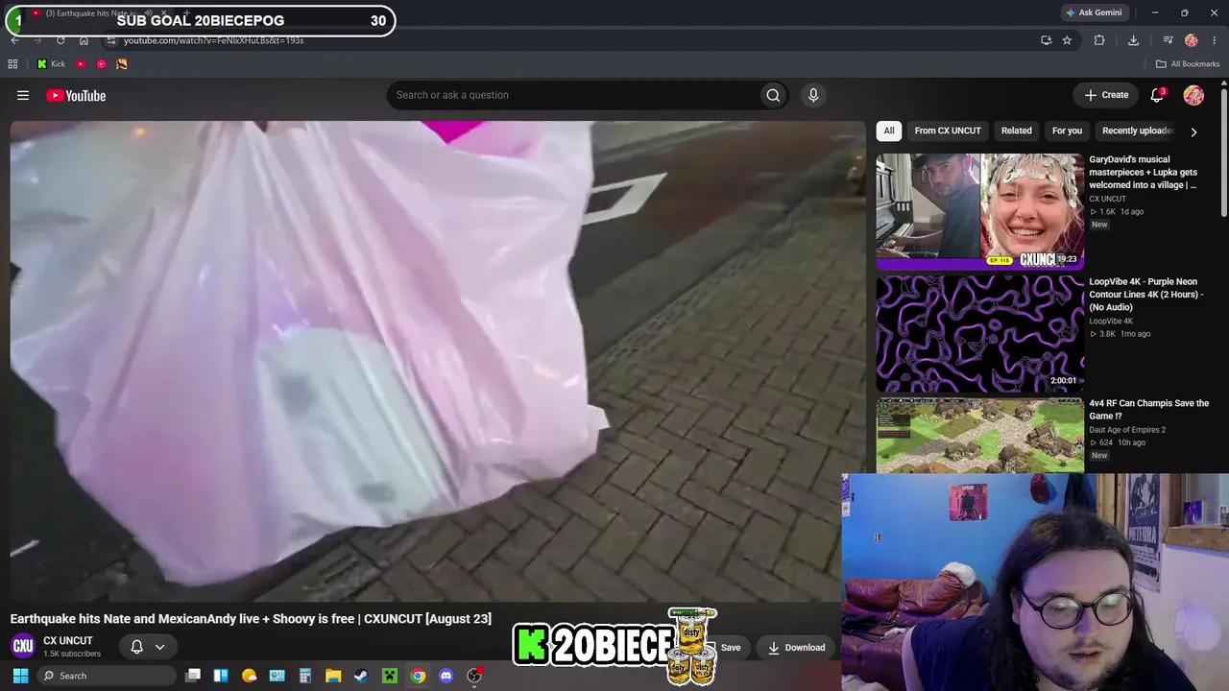Open a new Chrome tab
Screen dimensions: 1229x691
pos(186,13)
